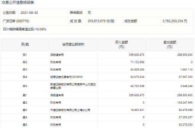This screenshot has width=195, height=128.
Task: Click the 0 sell amount in 买2 row
Action: tap(192, 62)
